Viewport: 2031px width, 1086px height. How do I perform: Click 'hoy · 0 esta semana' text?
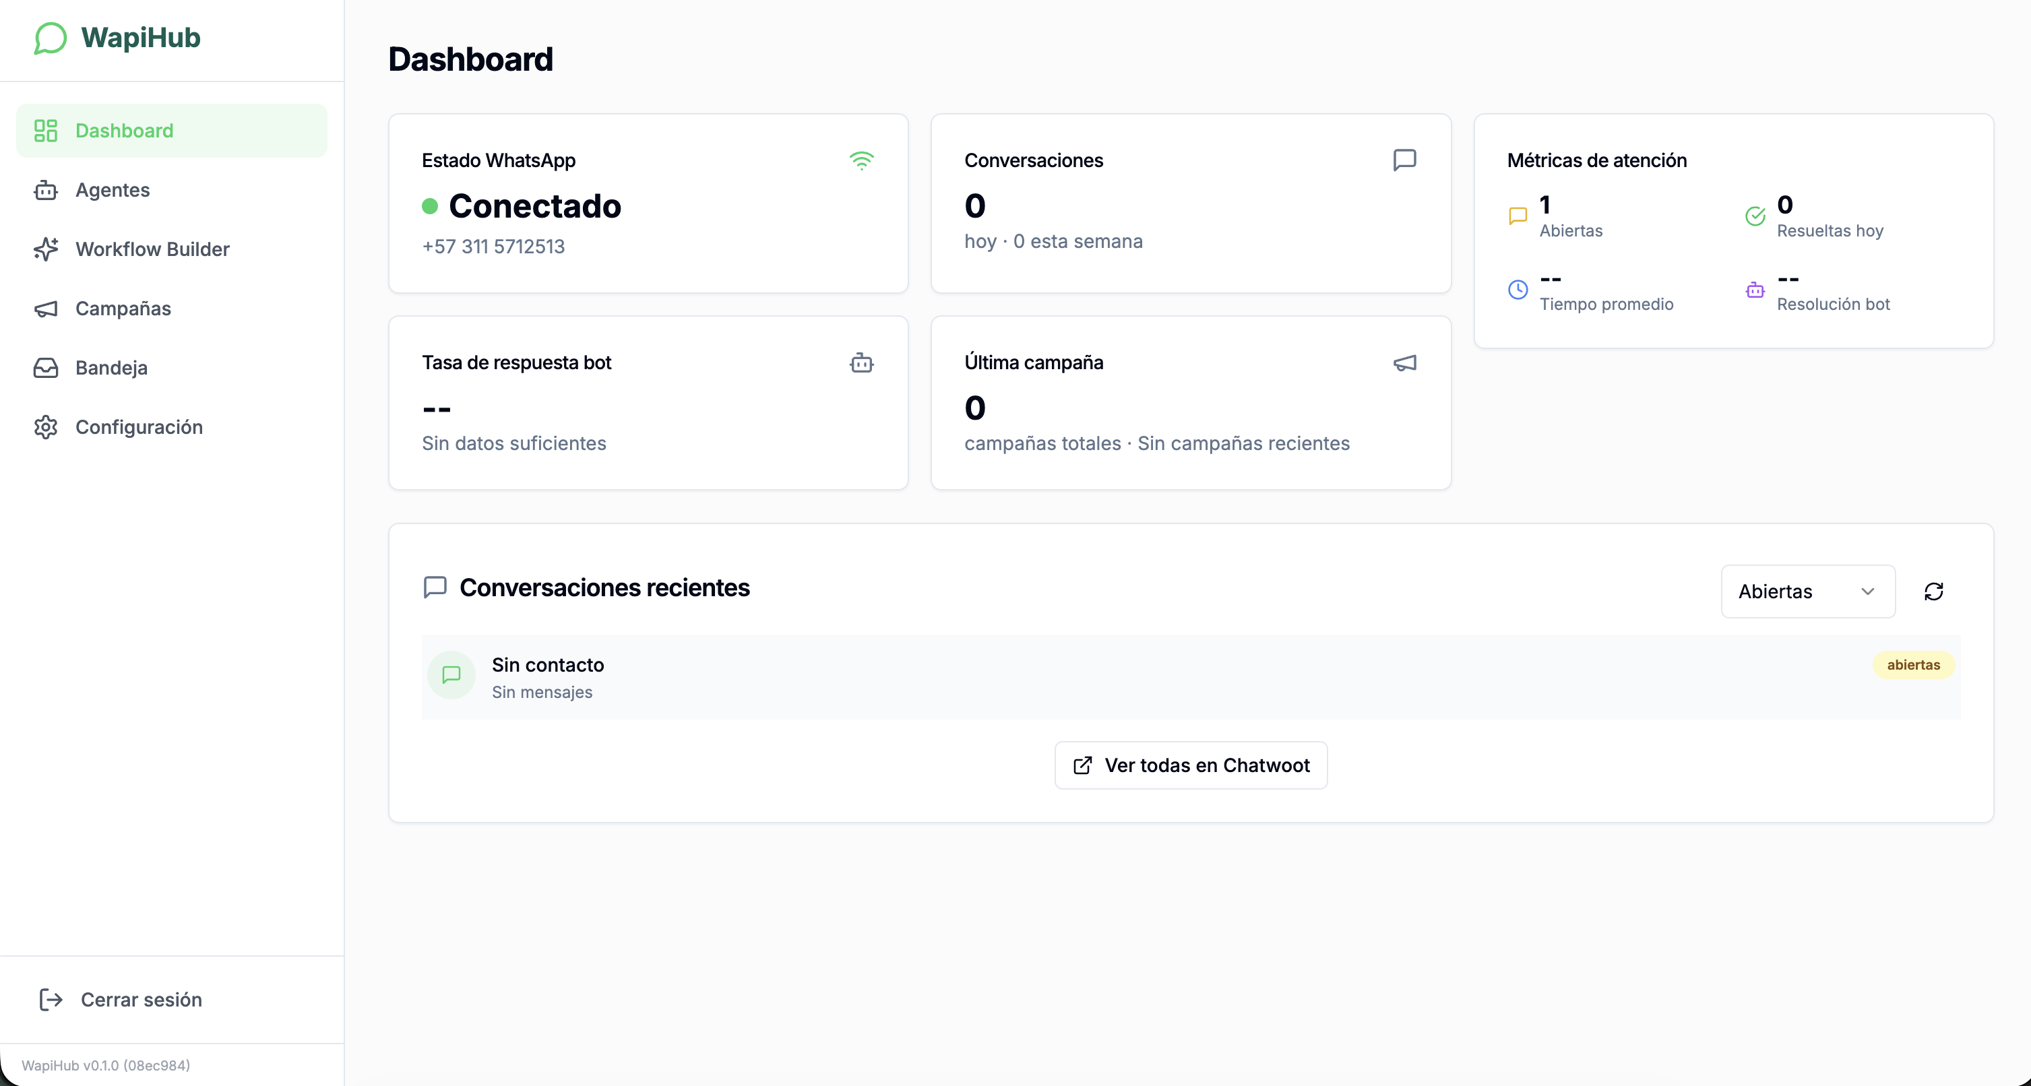point(1053,241)
